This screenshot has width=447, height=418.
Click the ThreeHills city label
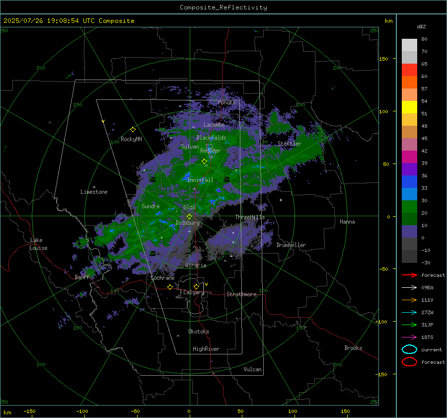coord(250,217)
